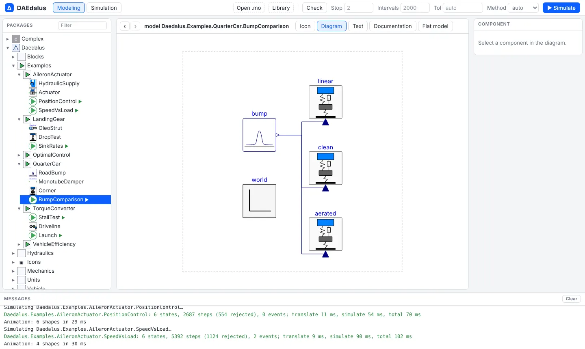Select the aerated quarter-car component
This screenshot has width=585, height=349.
click(x=325, y=234)
